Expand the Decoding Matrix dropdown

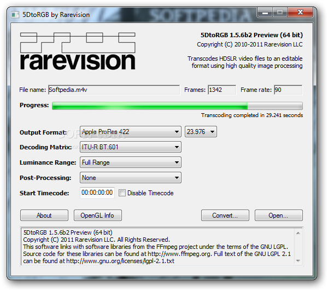tap(130, 147)
